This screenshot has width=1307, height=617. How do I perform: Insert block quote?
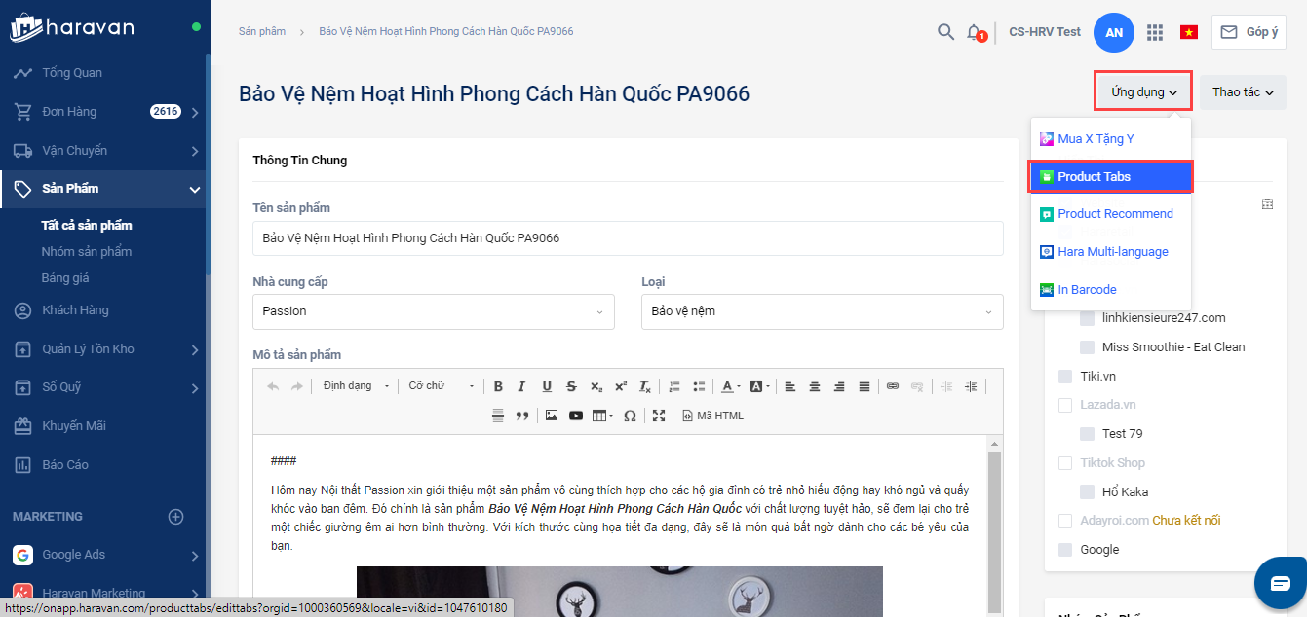522,416
